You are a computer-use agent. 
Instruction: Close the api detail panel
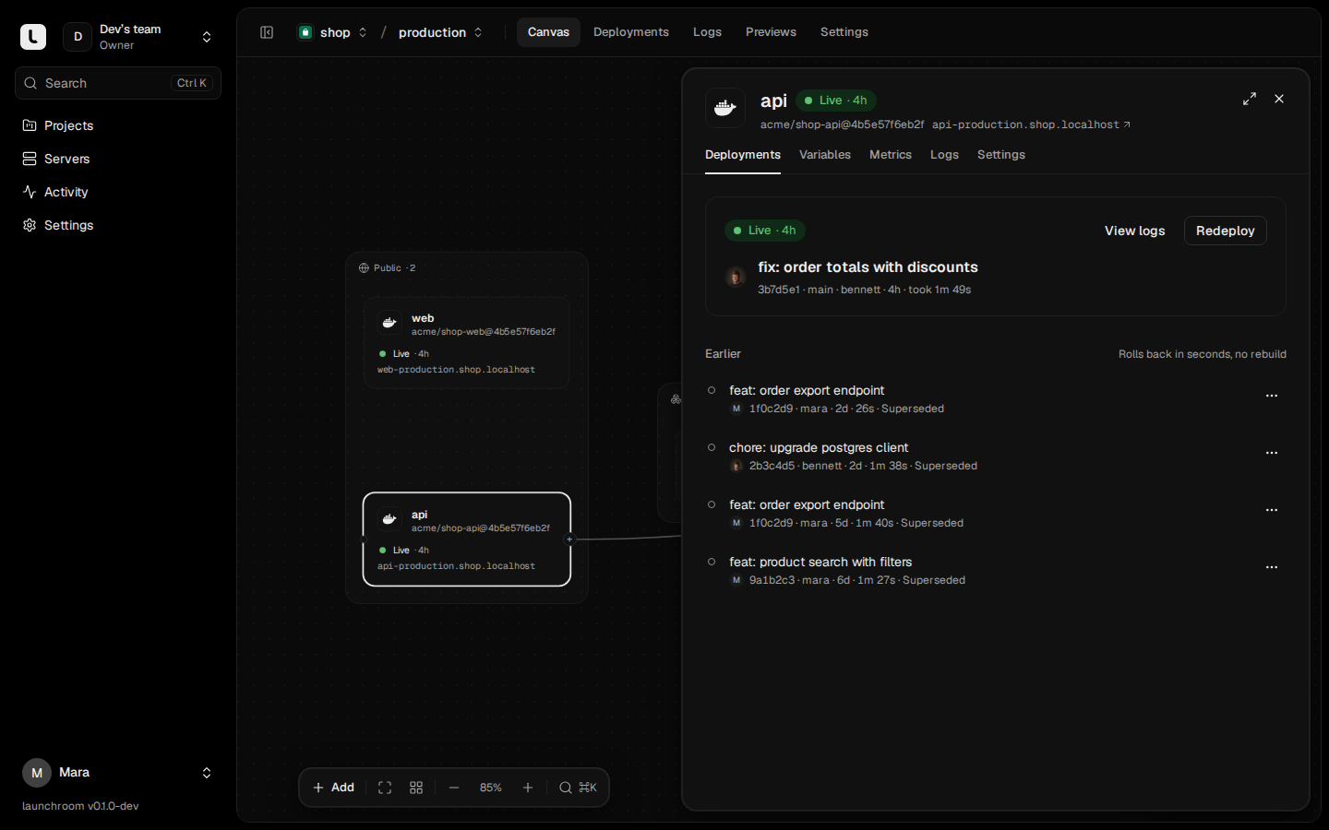[x=1279, y=99]
